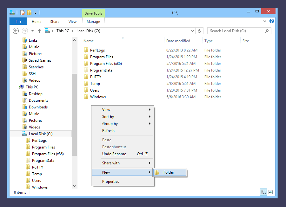286x207 pixels.
Task: Expand the arrow before This PC in the address bar
Action: 53,31
